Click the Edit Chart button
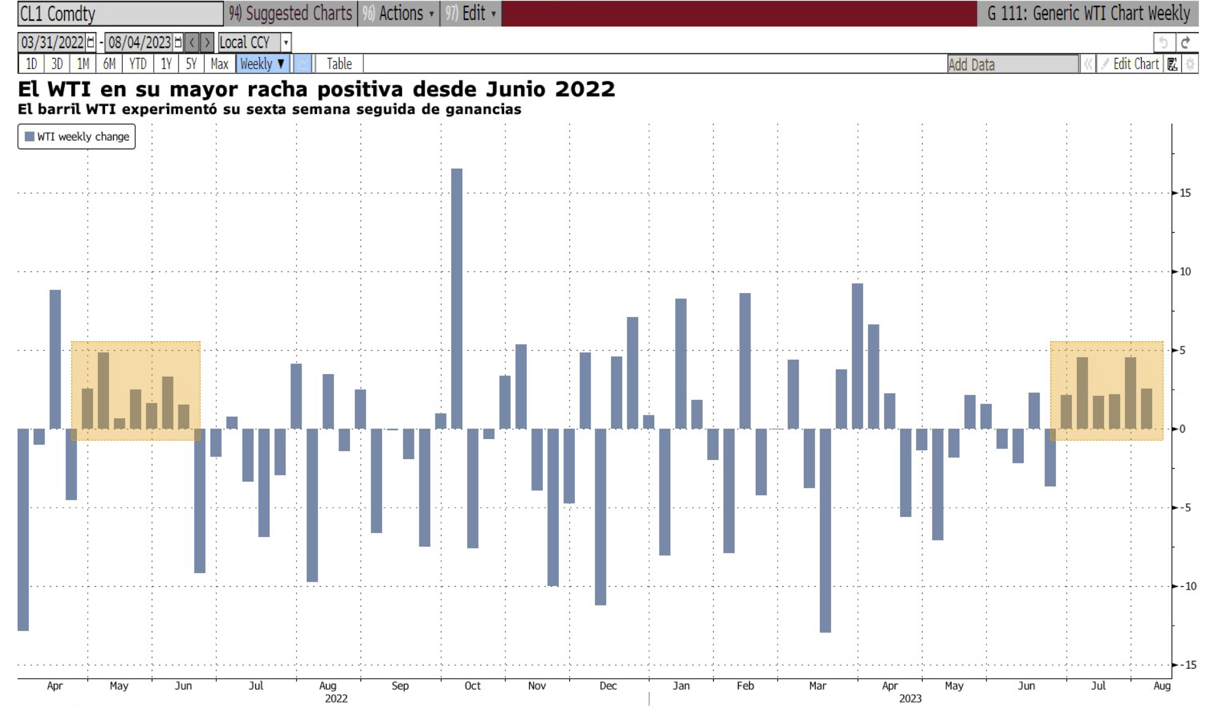Viewport: 1229px width, 708px height. (1130, 64)
